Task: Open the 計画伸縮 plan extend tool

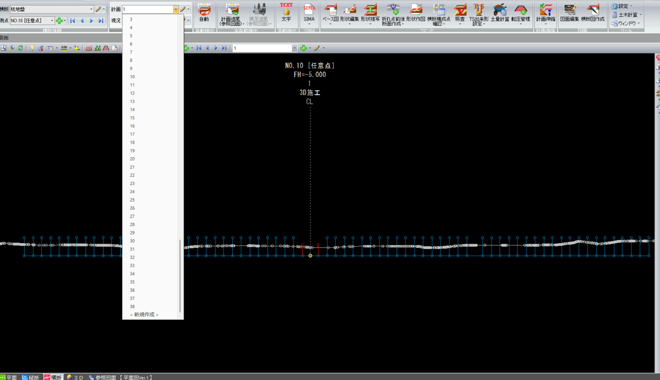Action: [546, 14]
